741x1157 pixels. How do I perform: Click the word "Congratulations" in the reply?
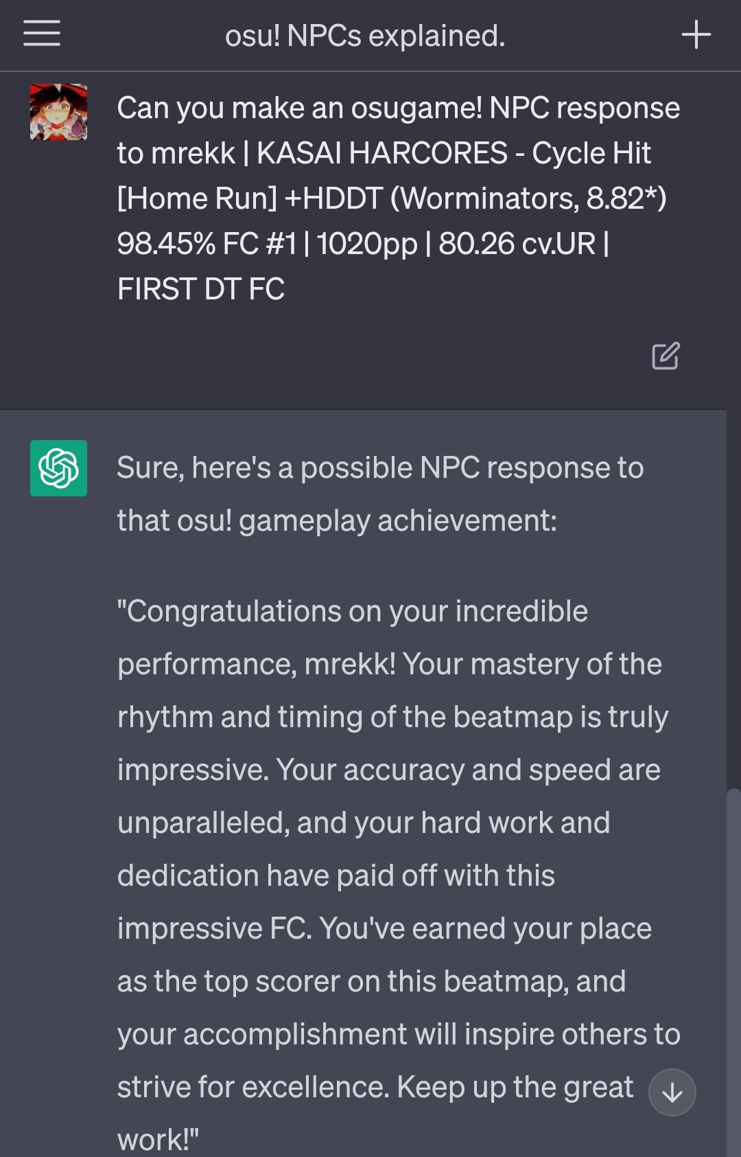pyautogui.click(x=231, y=612)
